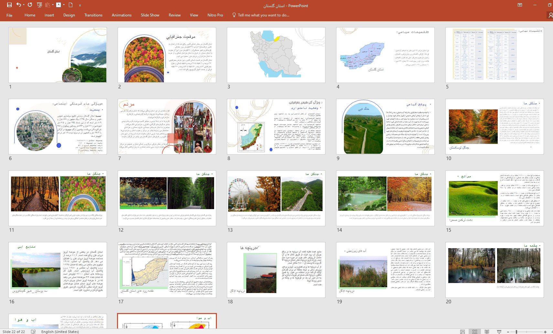This screenshot has height=334, width=553.
Task: Click the New blank presentation icon
Action: (70, 5)
